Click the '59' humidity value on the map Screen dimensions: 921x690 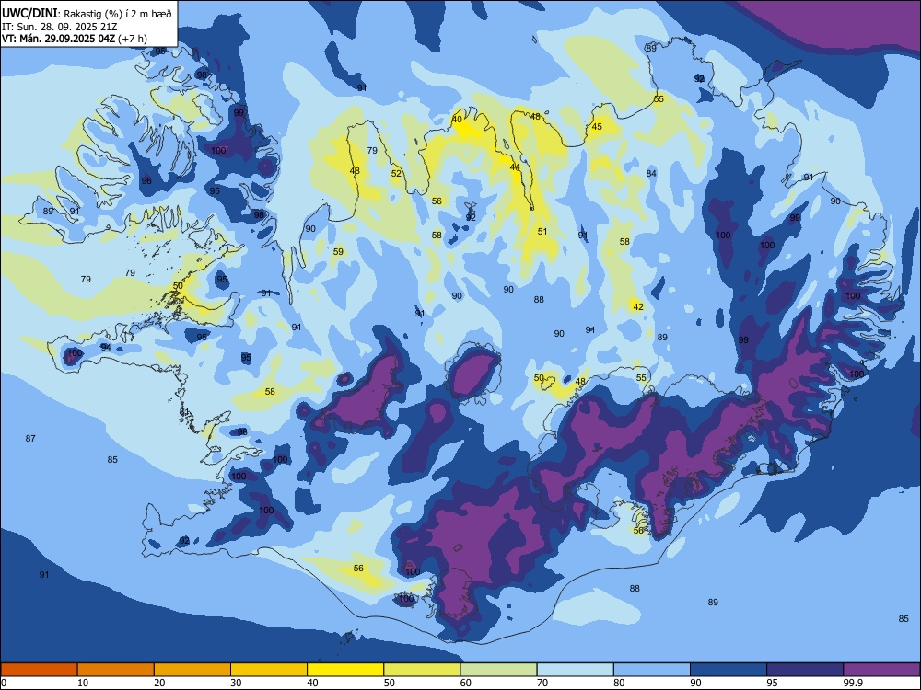pyautogui.click(x=338, y=252)
